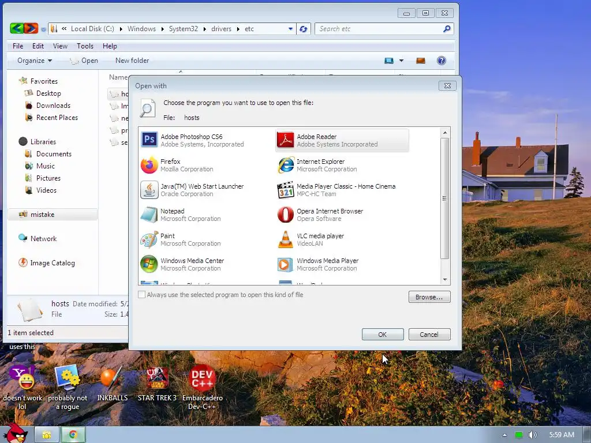Select Documents under Libraries

[54, 153]
